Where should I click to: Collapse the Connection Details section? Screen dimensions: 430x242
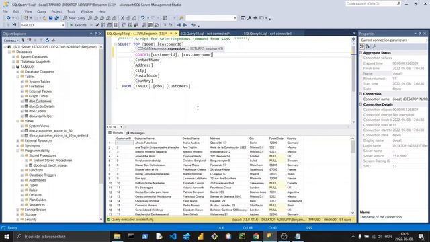[361, 104]
